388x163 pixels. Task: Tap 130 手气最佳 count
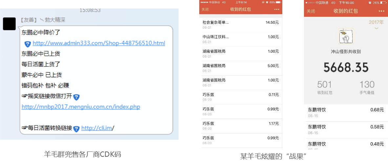pyautogui.click(x=367, y=88)
